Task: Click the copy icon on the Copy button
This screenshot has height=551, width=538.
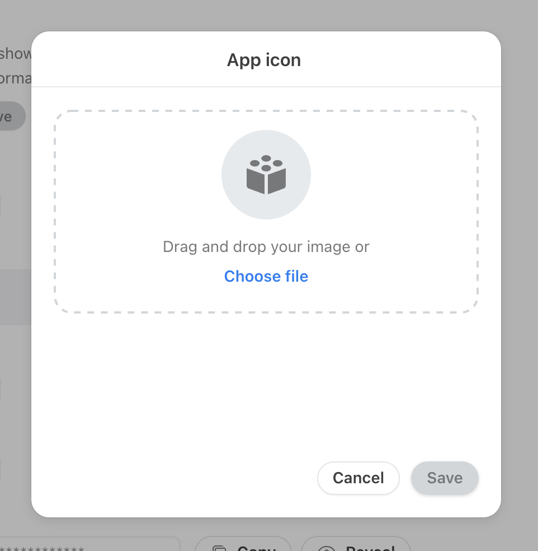Action: [x=218, y=547]
